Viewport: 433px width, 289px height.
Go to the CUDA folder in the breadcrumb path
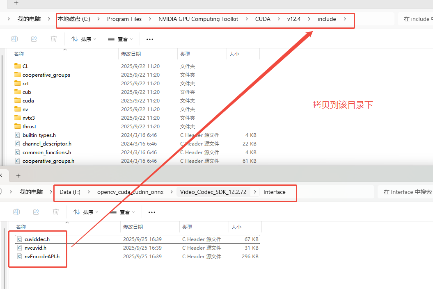coord(263,19)
